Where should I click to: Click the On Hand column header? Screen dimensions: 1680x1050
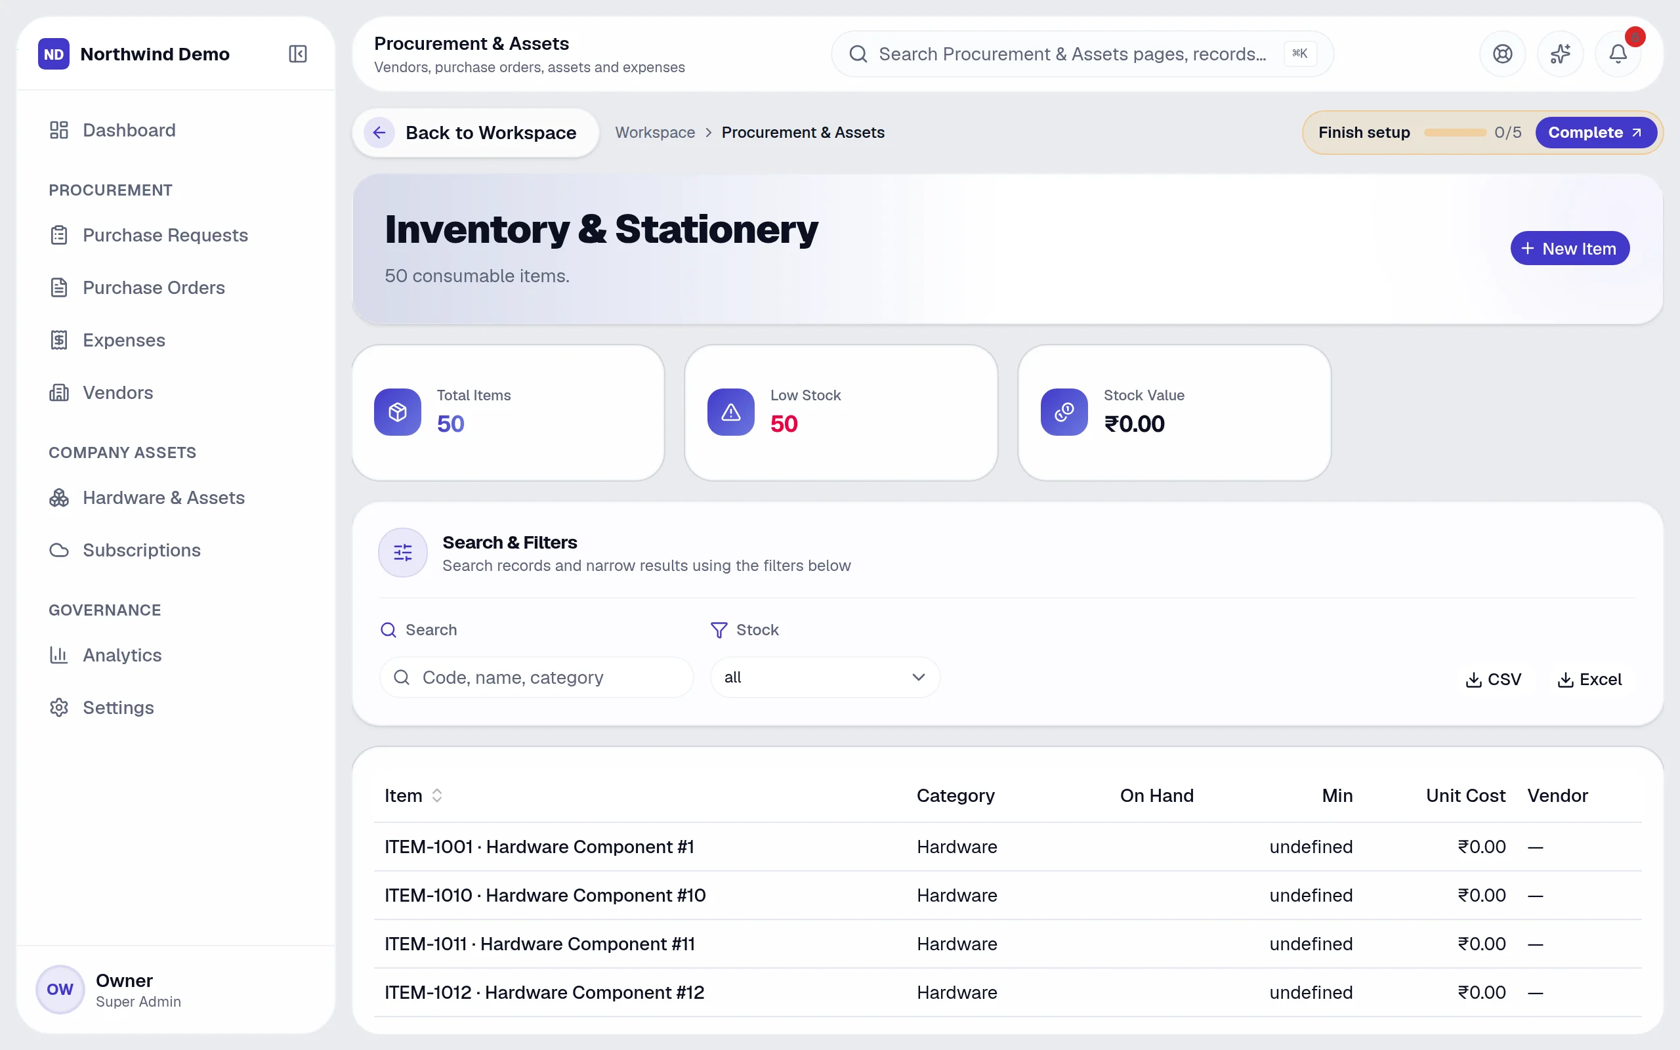coord(1156,795)
